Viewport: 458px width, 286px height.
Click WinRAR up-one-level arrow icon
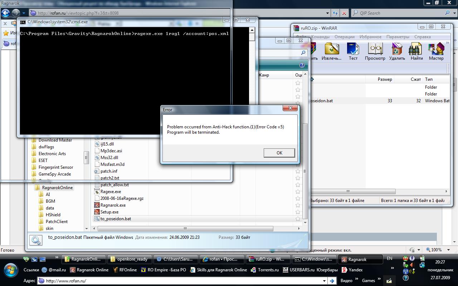pyautogui.click(x=312, y=79)
